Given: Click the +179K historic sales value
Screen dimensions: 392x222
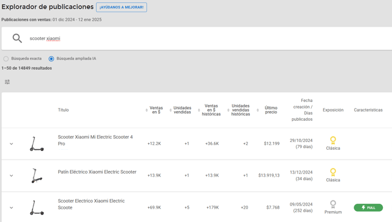Looking at the screenshot, I should [x=213, y=207].
